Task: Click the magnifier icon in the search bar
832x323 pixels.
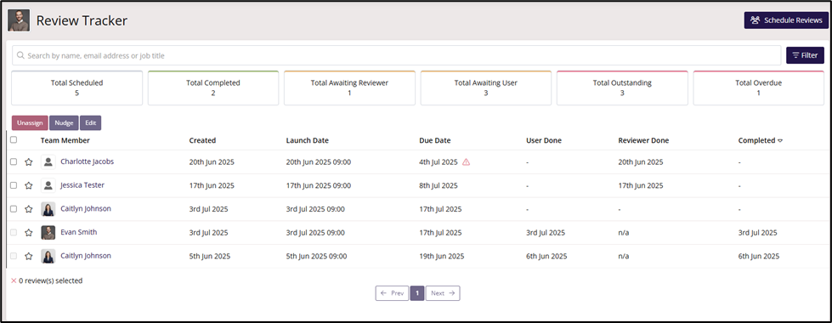Action: pyautogui.click(x=20, y=55)
